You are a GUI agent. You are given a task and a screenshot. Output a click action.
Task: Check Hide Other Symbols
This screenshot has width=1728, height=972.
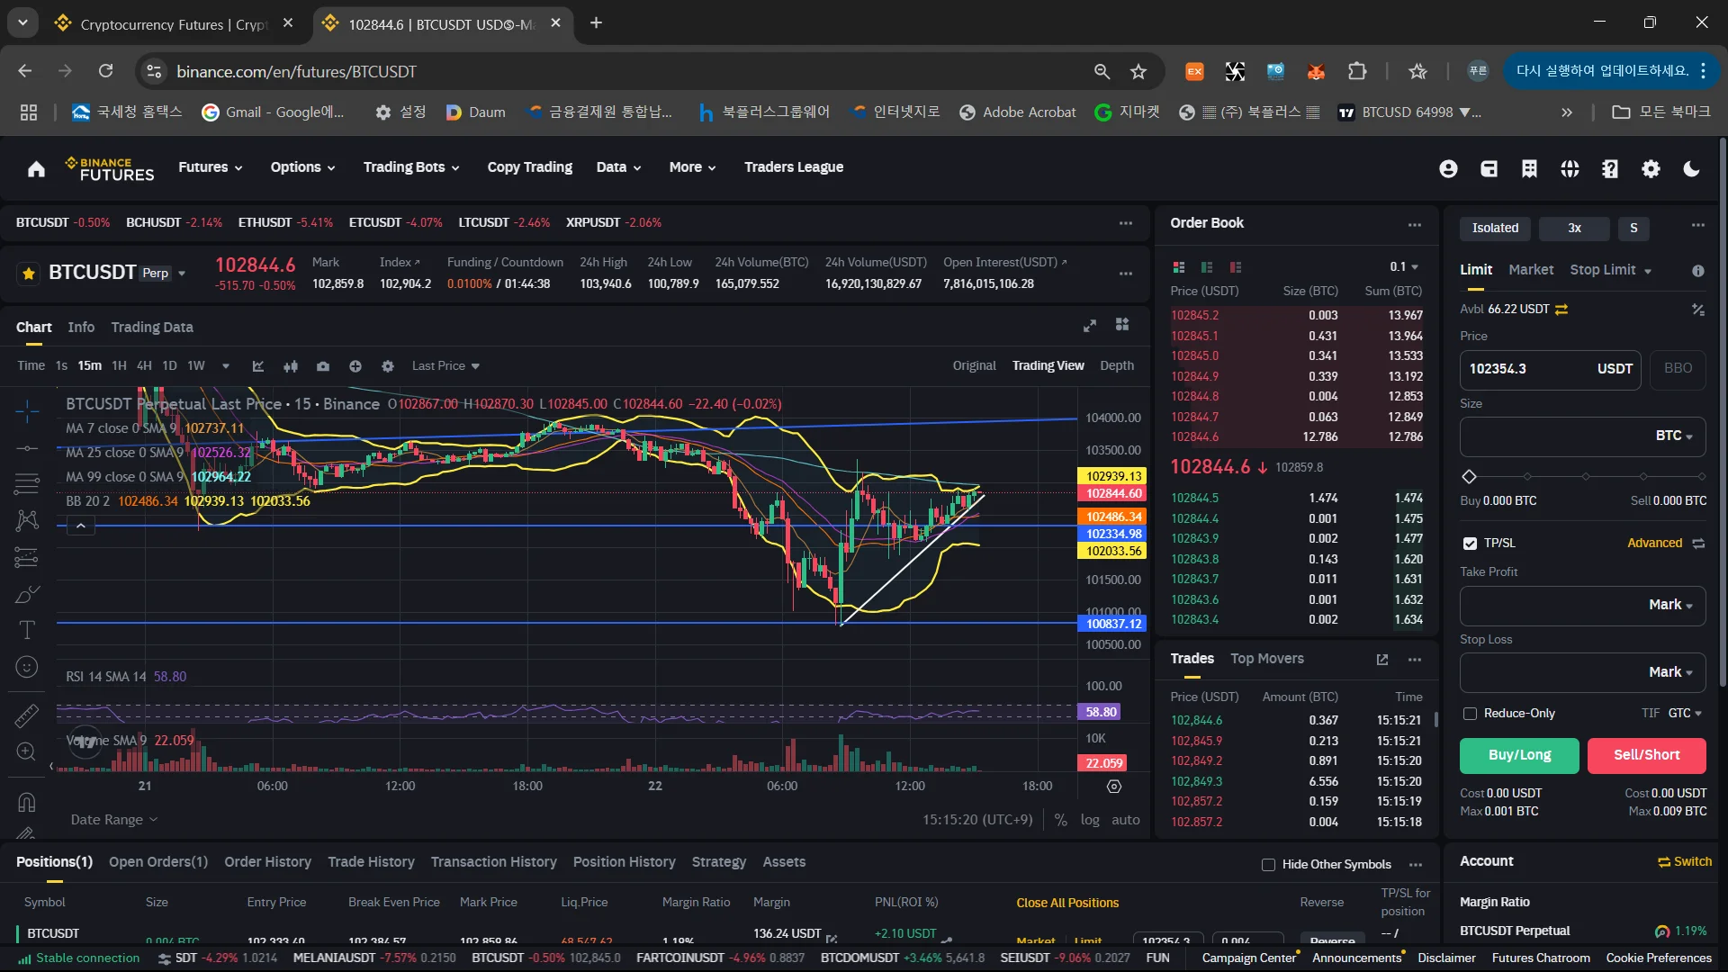coord(1268,865)
